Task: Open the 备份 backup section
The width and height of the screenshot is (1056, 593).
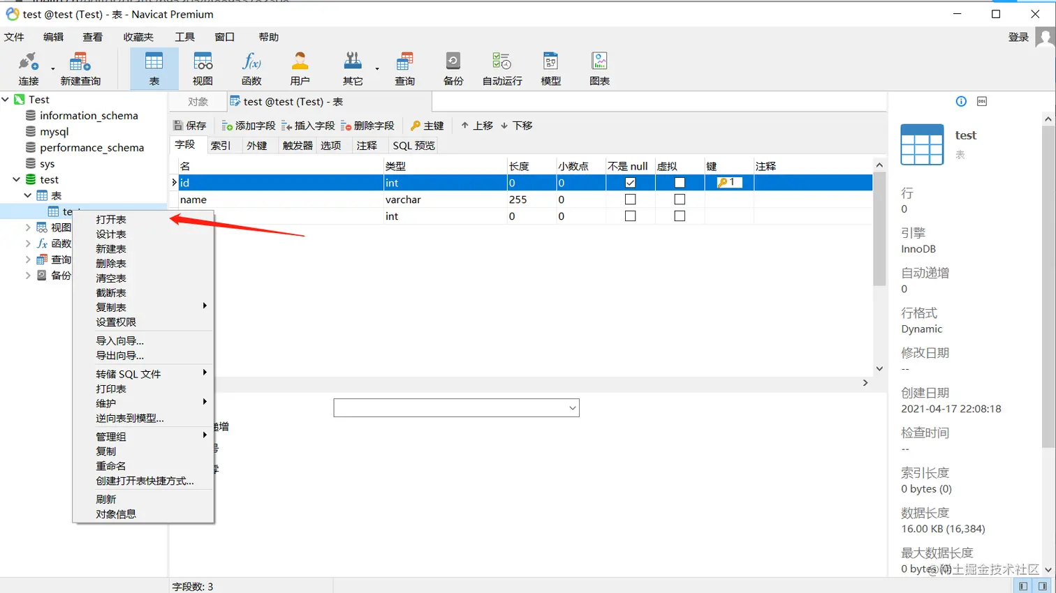Action: (453, 68)
